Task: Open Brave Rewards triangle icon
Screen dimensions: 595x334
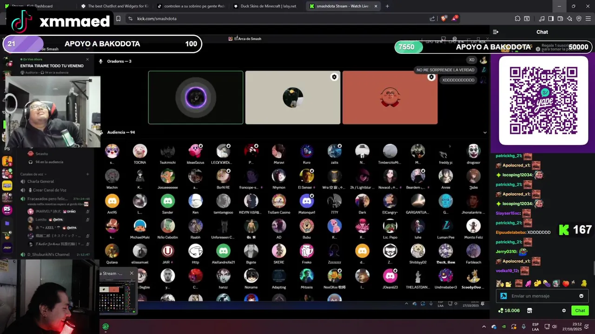Action: pos(454,19)
